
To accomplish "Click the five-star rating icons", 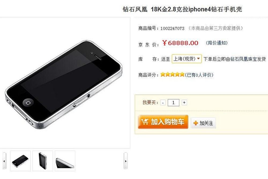I will [x=172, y=74].
